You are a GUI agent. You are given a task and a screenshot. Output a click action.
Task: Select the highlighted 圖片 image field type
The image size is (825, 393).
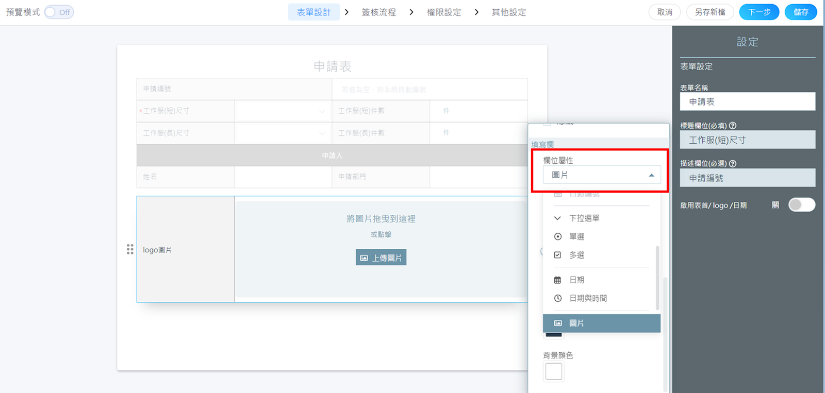coord(601,323)
